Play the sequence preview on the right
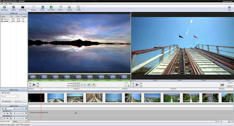 [x=137, y=85]
